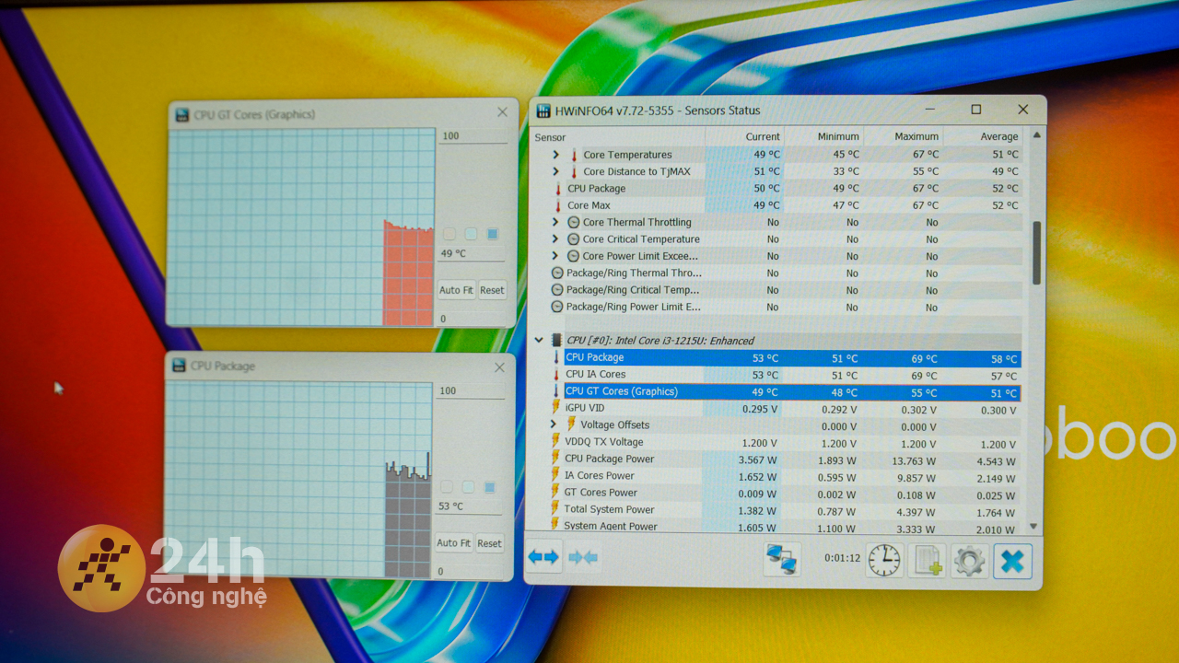Expand the Core Temperatures group
The image size is (1179, 663).
click(x=555, y=155)
